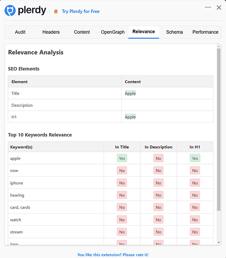The image size is (226, 258).
Task: Click the SEO Elements heading
Action: point(24,69)
